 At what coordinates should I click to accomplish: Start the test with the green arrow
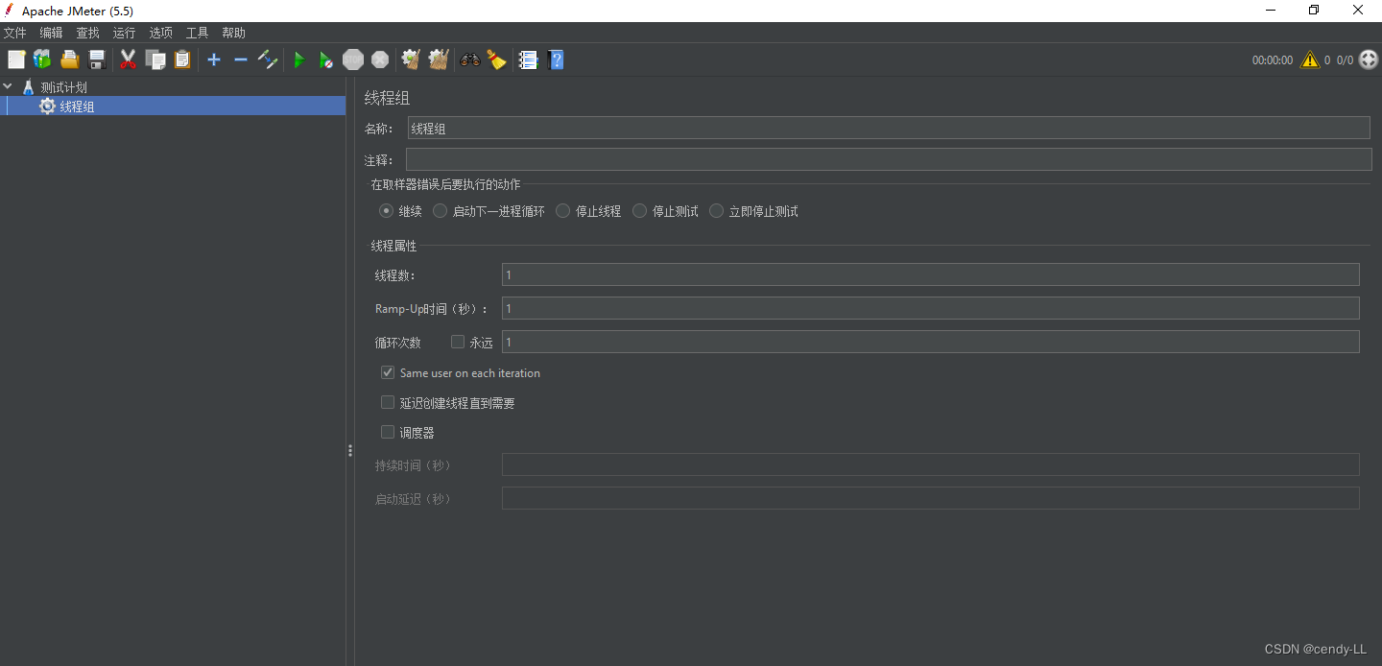299,59
